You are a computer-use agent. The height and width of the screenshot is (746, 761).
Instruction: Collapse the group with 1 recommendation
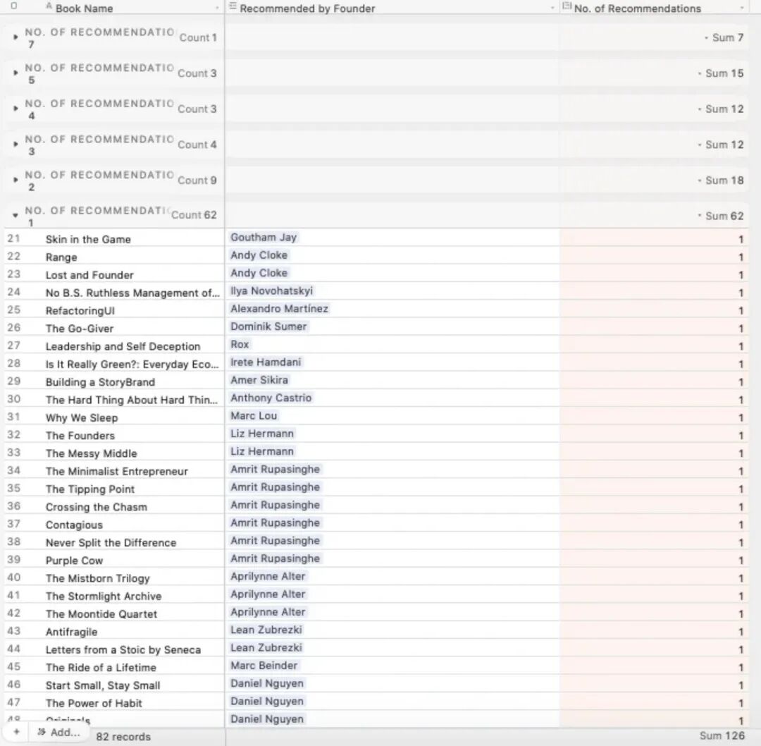pos(16,215)
